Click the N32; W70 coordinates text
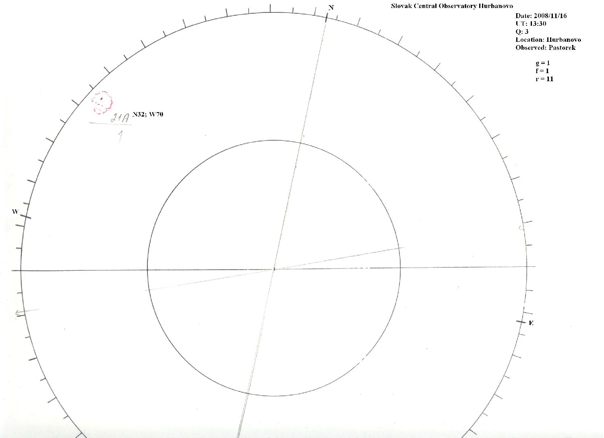Image resolution: width=604 pixels, height=438 pixels. tap(148, 115)
